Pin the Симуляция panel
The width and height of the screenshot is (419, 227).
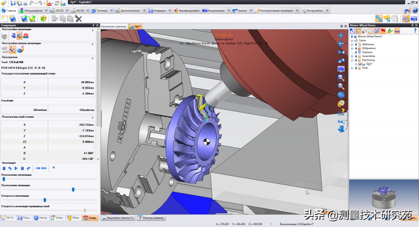(93, 25)
